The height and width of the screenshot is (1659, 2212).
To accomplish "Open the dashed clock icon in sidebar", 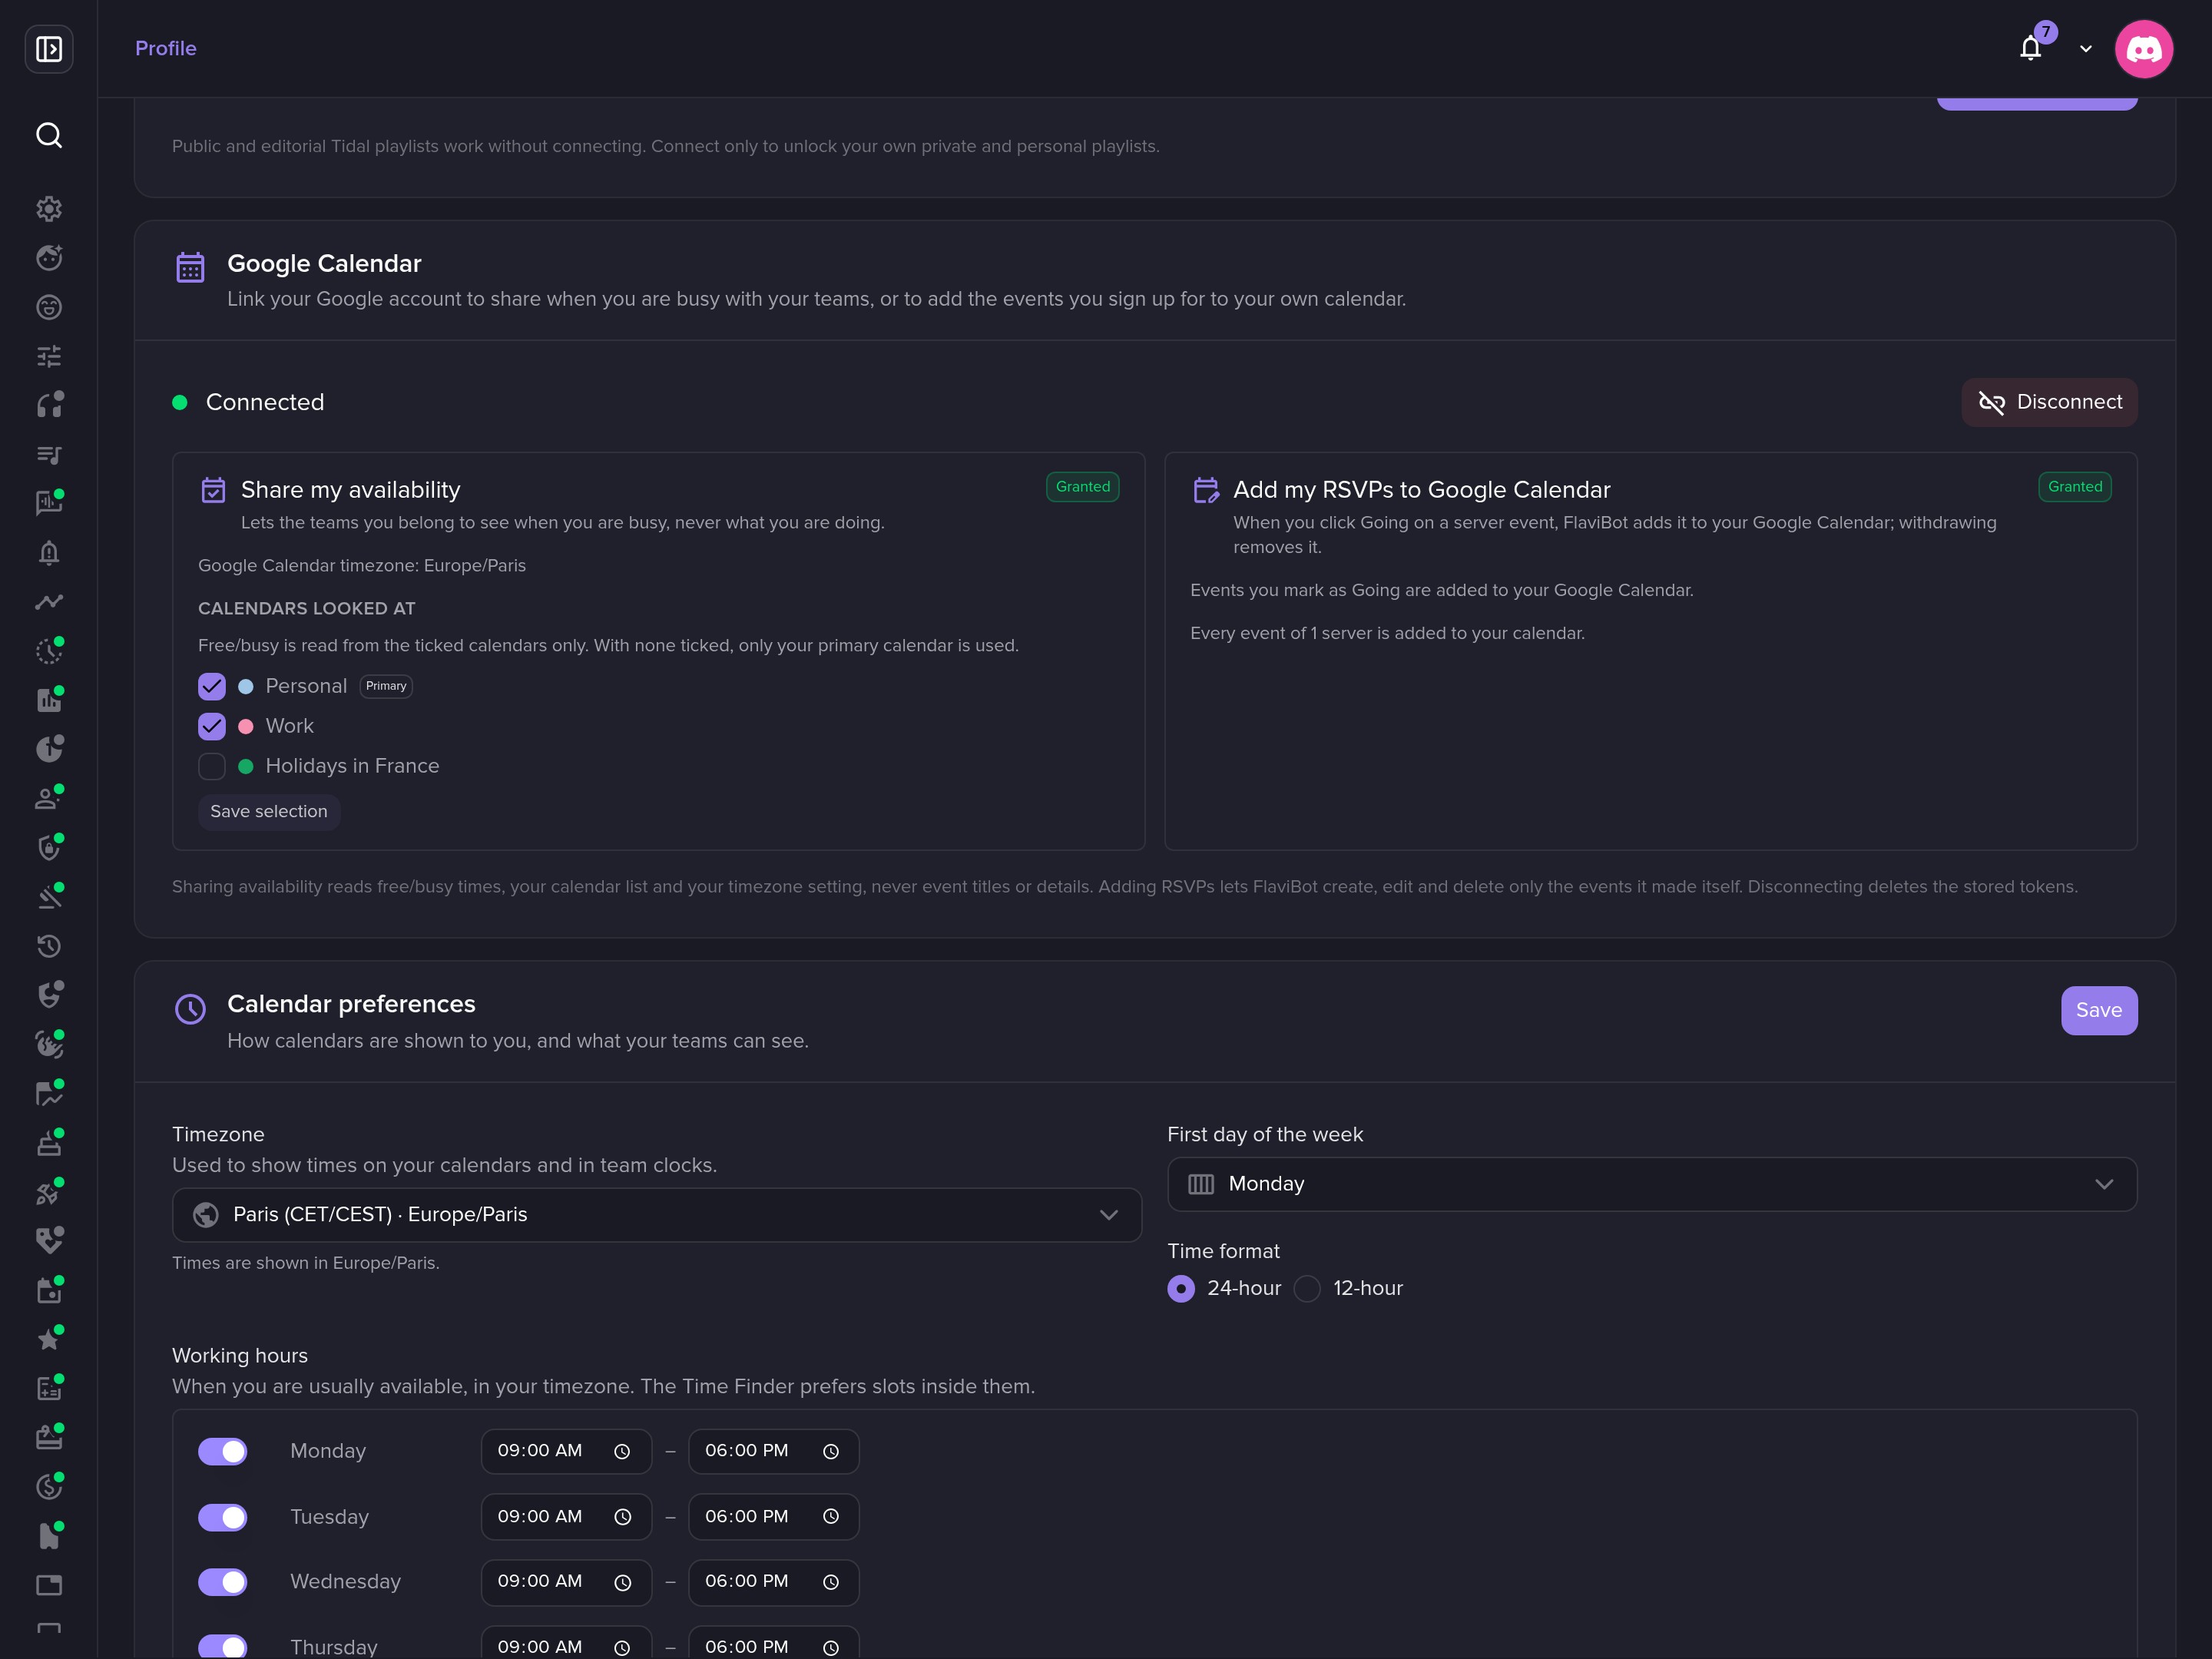I will 49,651.
